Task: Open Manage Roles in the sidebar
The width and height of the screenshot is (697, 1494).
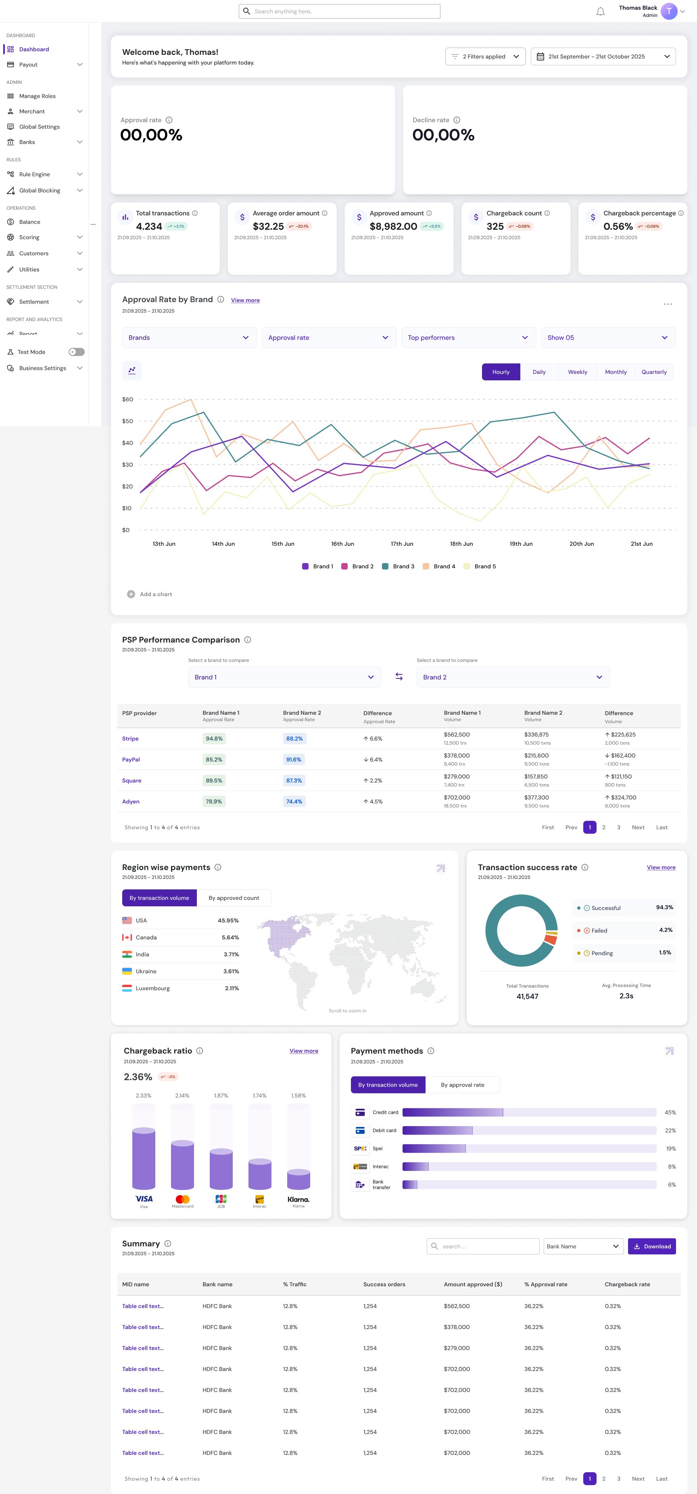Action: [x=37, y=96]
